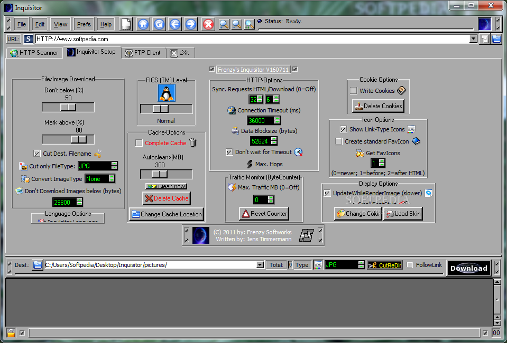The height and width of the screenshot is (343, 507).
Task: Switch to the FTP-Client tab
Action: click(143, 53)
